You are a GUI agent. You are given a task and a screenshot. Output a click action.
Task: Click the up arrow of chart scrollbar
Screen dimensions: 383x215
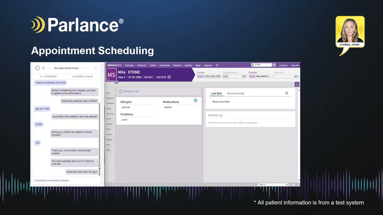coord(299,90)
